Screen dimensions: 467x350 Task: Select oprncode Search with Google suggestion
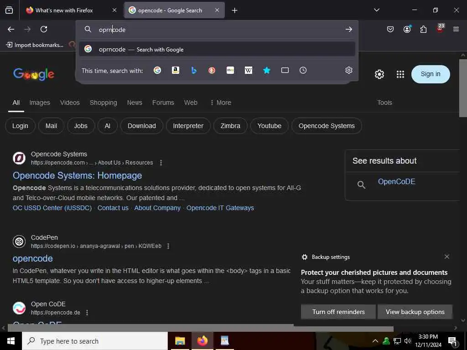pos(217,49)
